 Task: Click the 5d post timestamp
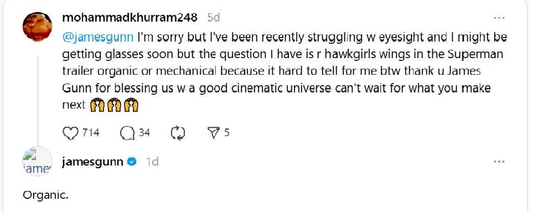click(x=214, y=18)
